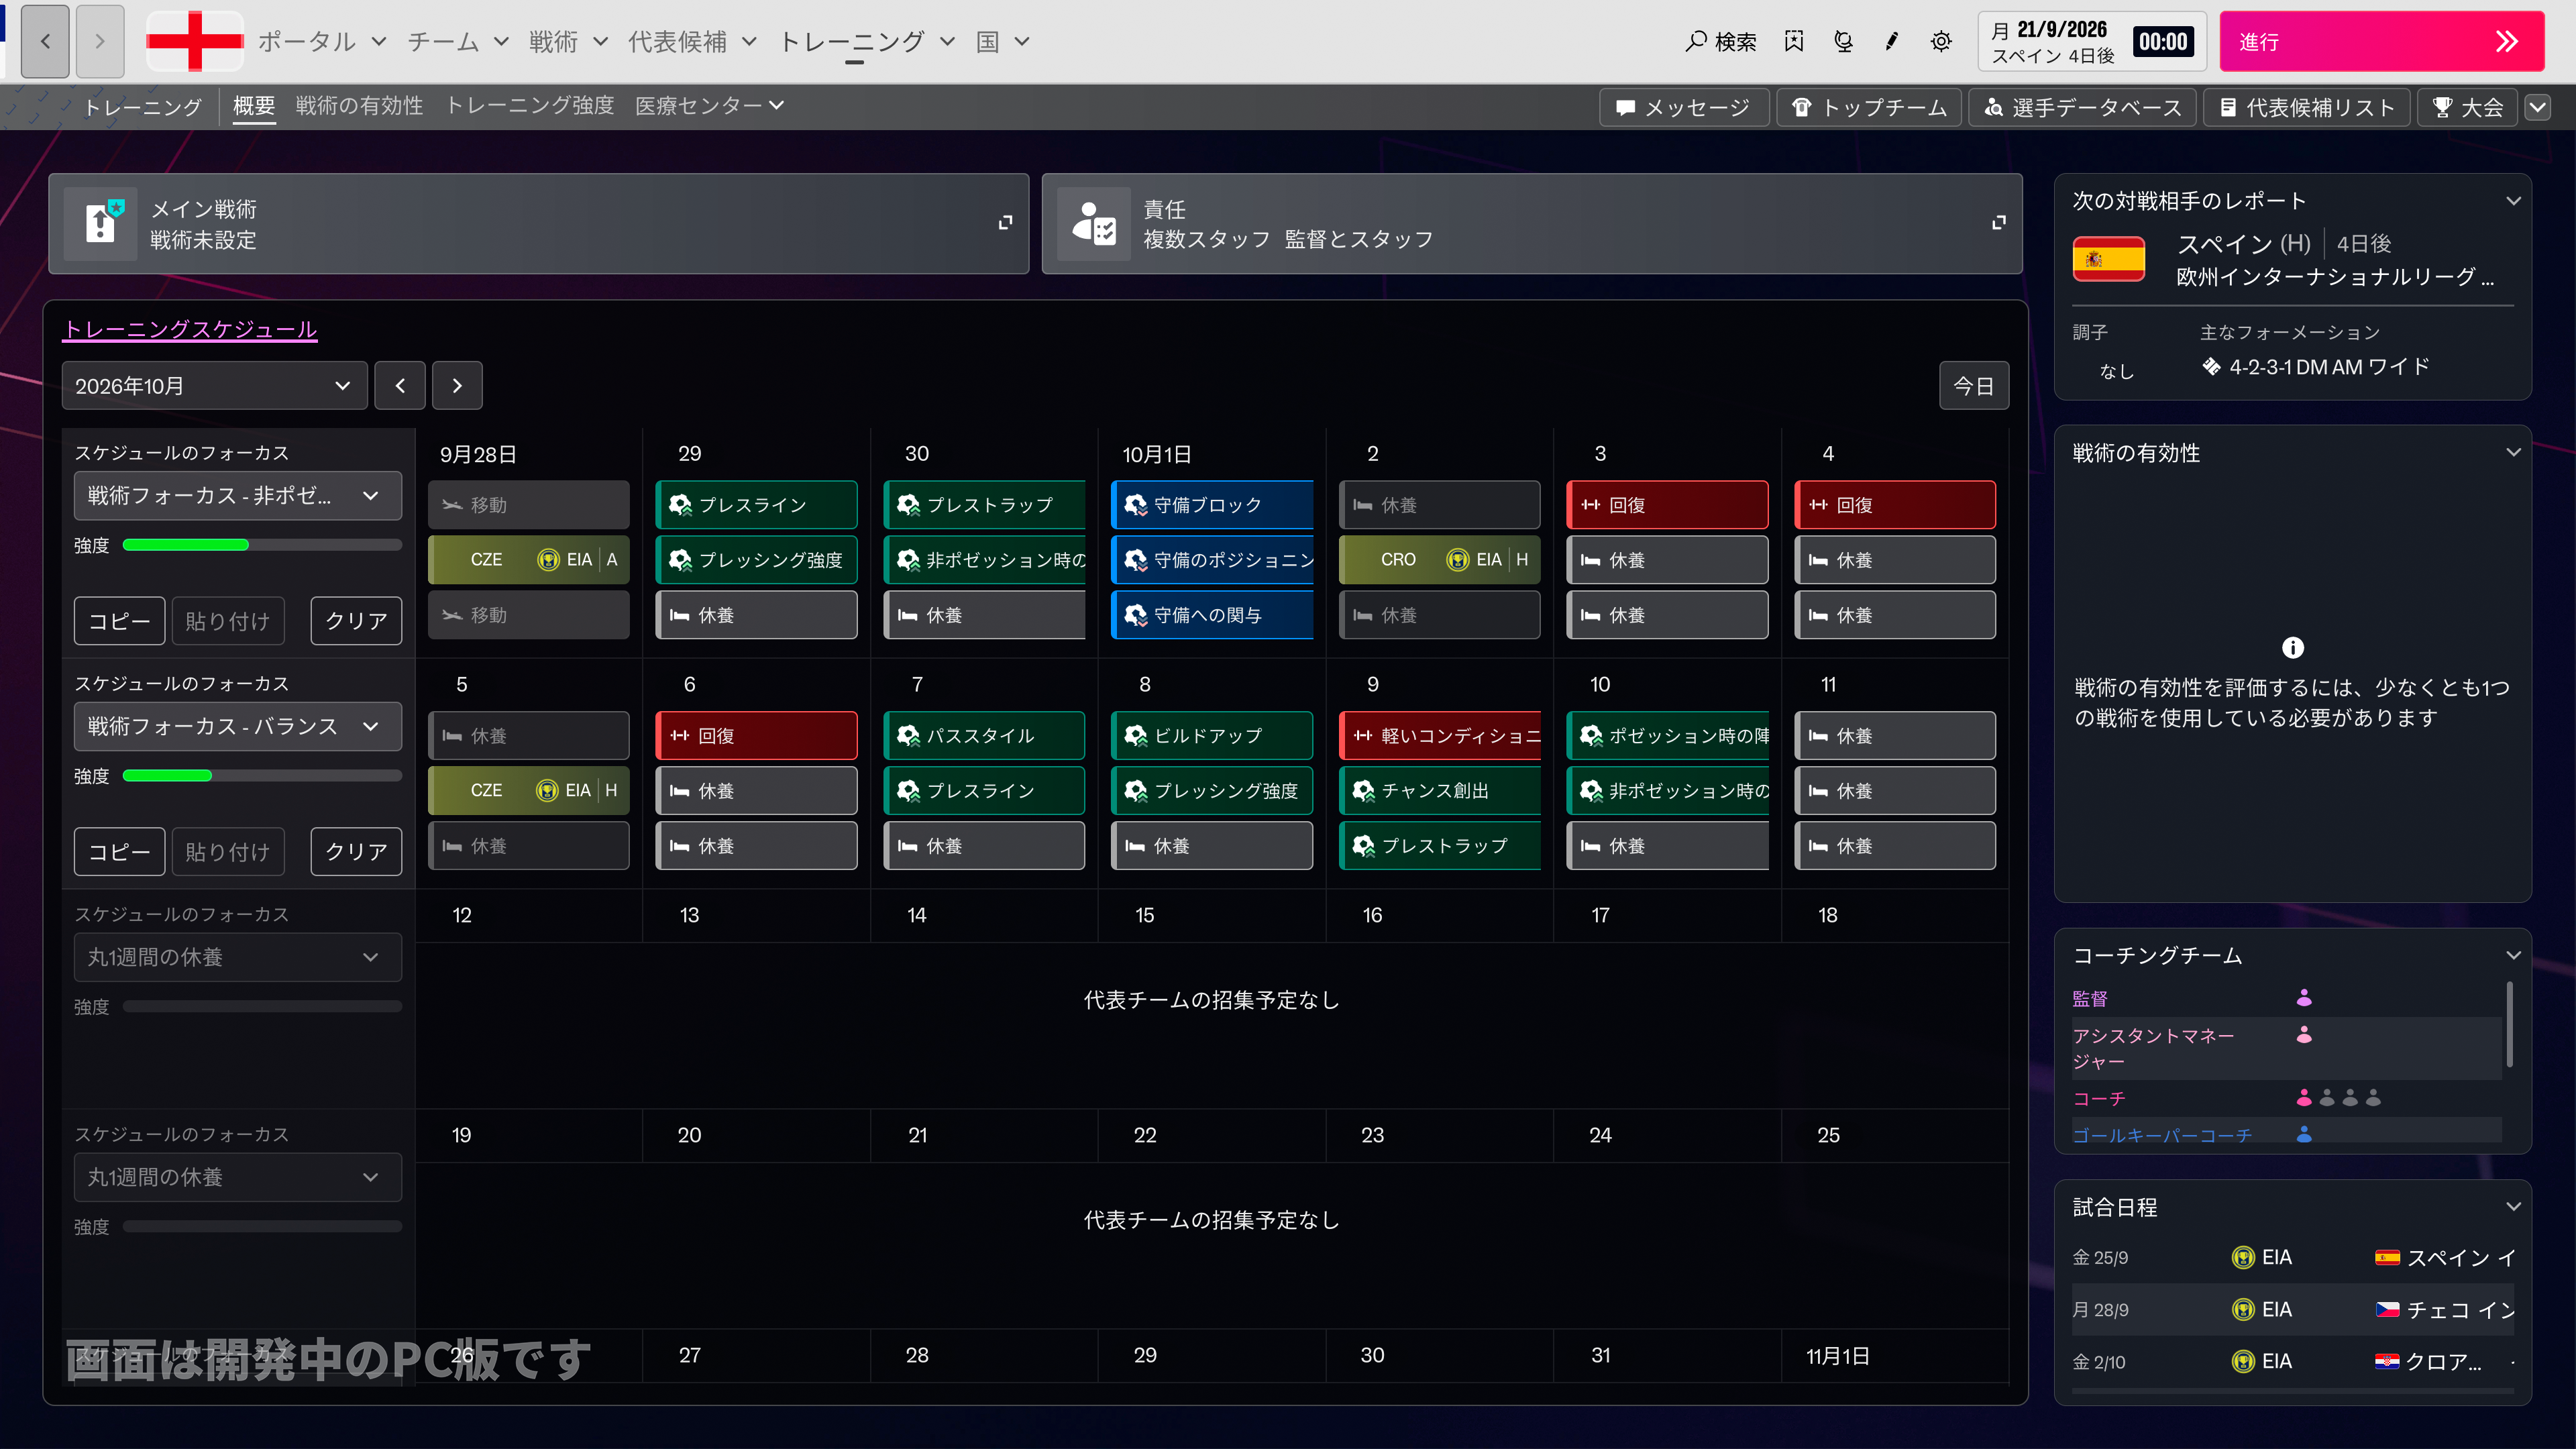Click the England flag team badge

point(195,41)
